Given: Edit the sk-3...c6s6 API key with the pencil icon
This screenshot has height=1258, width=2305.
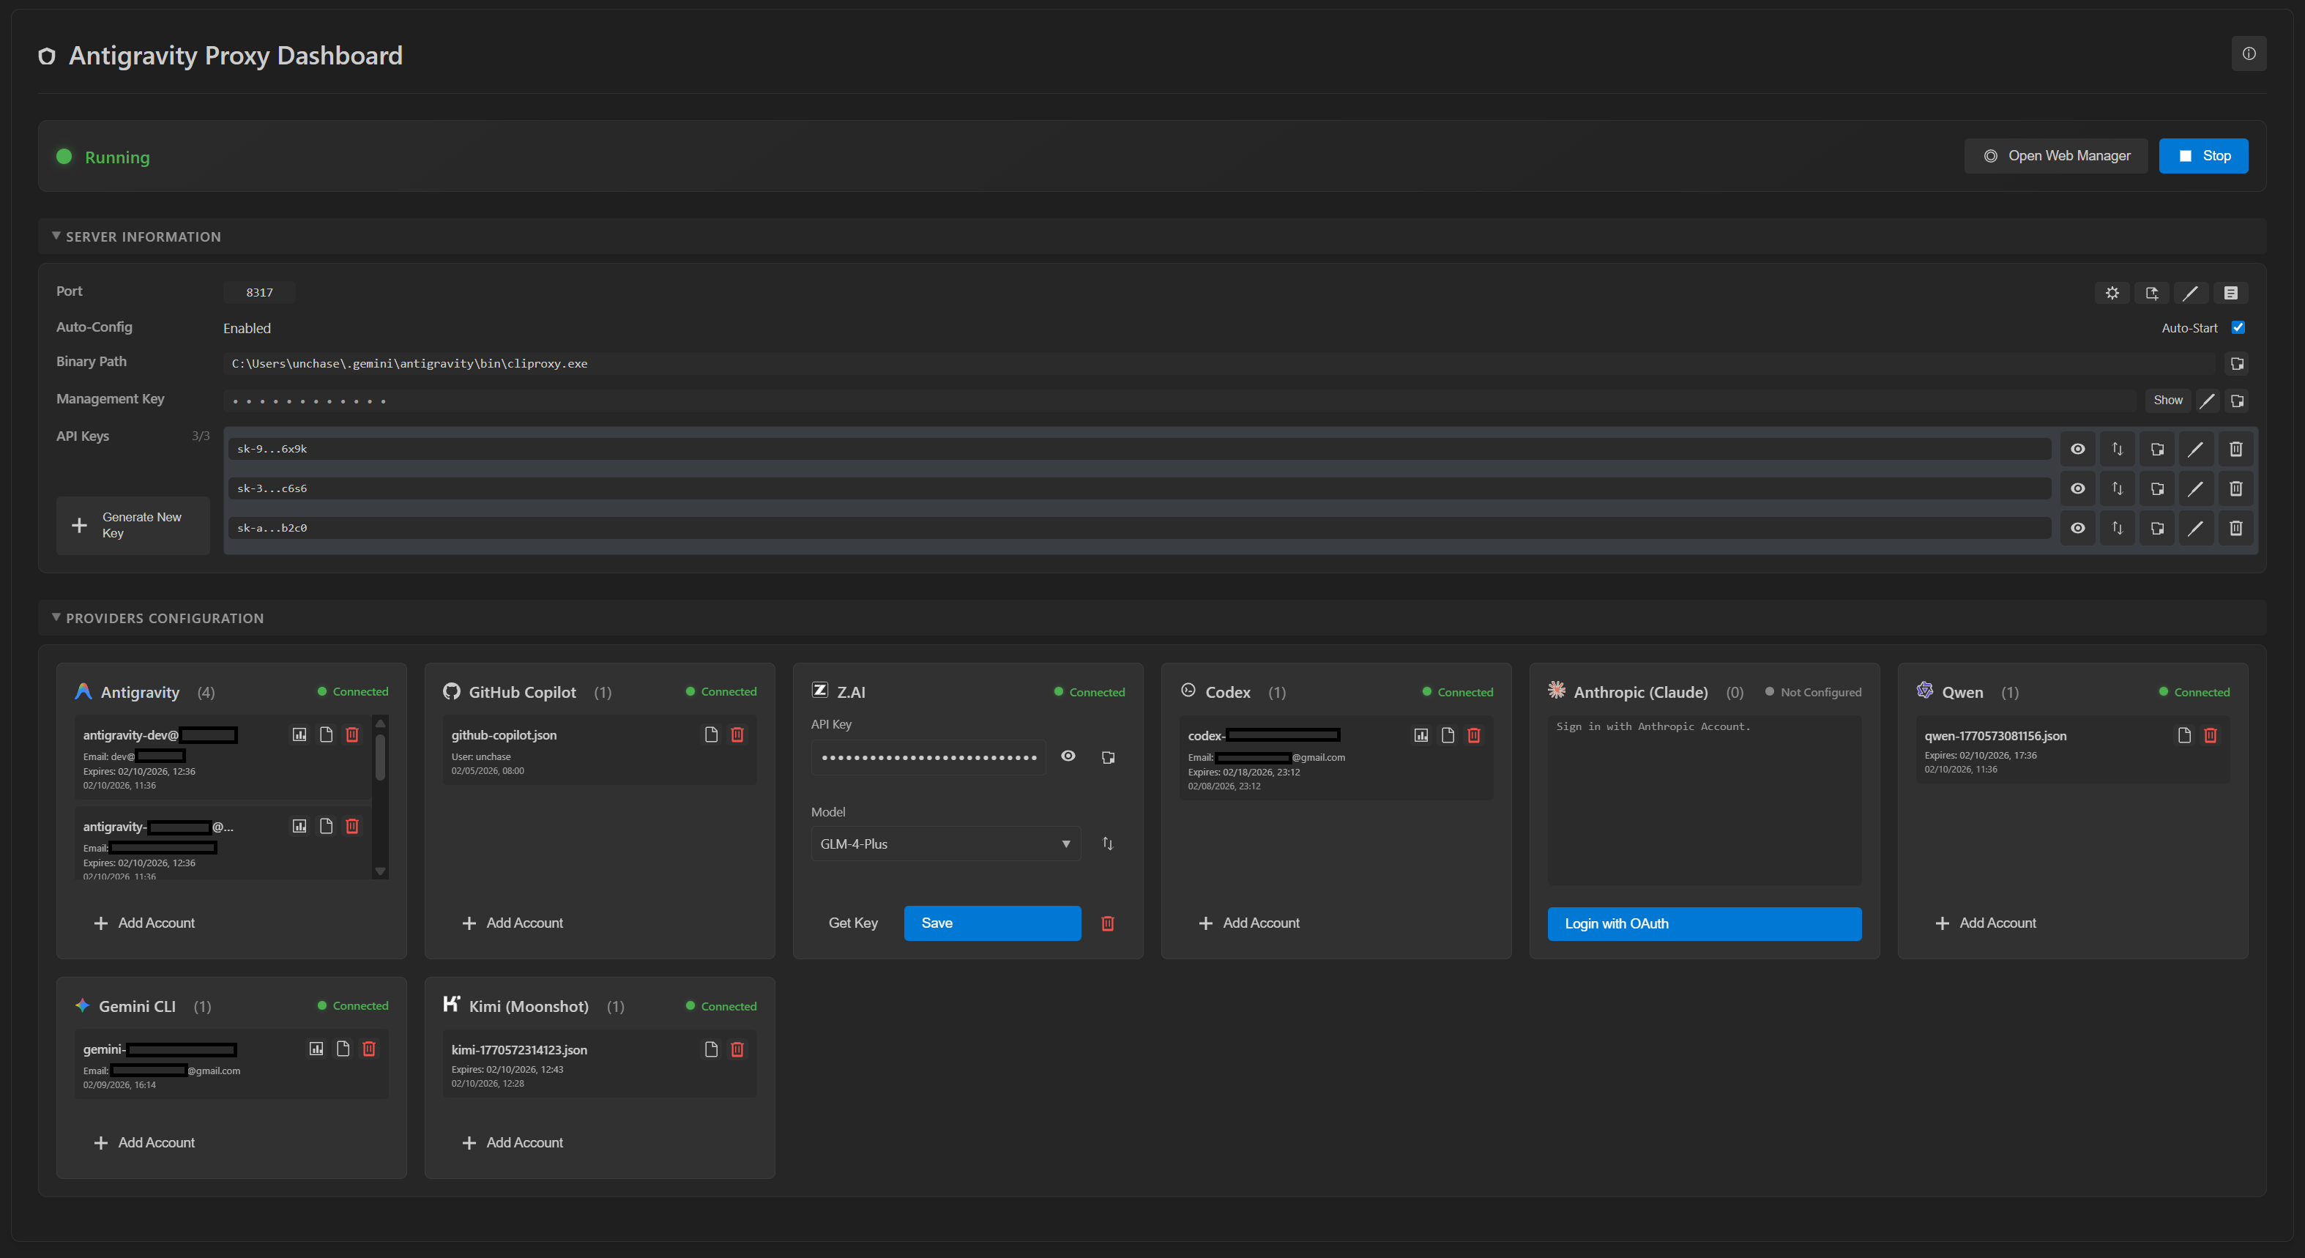Looking at the screenshot, I should point(2196,488).
